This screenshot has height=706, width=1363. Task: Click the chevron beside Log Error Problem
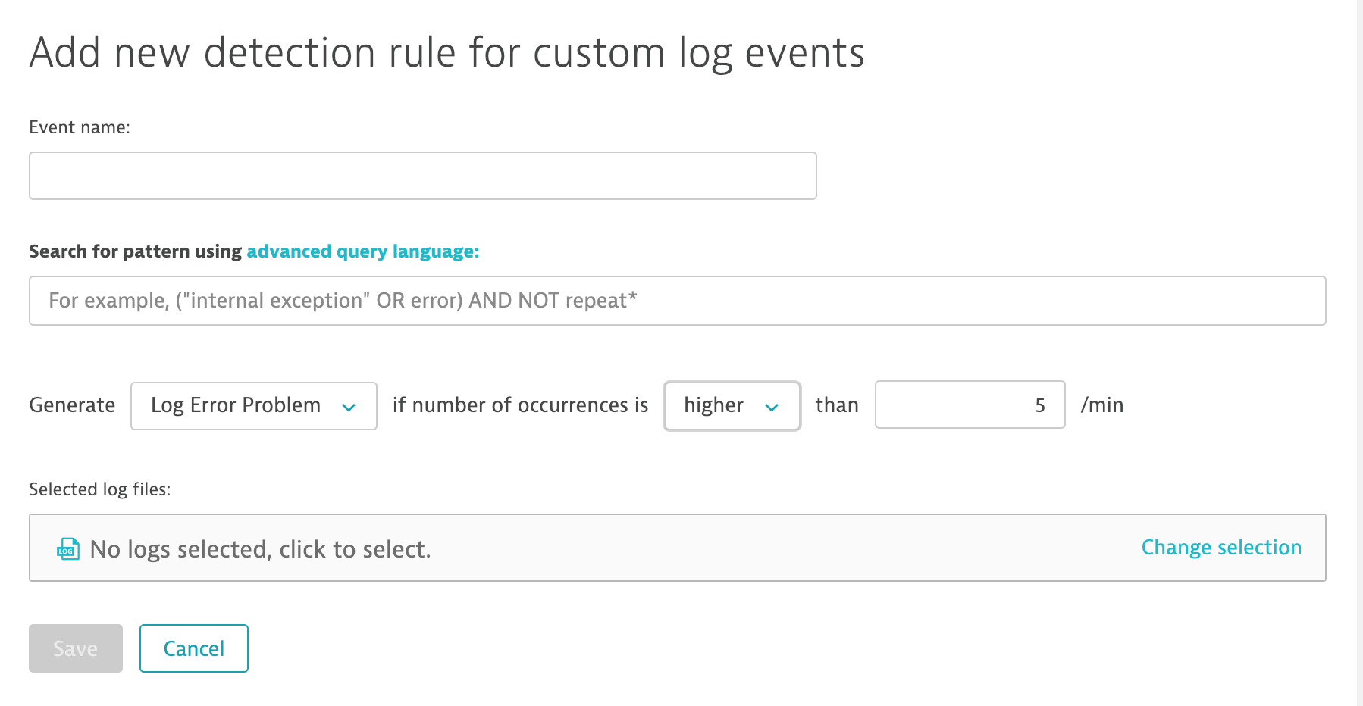[x=349, y=407]
